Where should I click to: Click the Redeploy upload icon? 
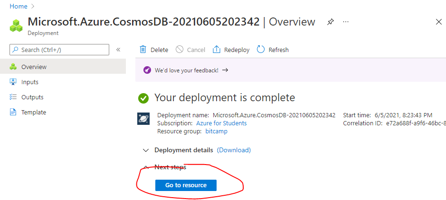pos(217,50)
